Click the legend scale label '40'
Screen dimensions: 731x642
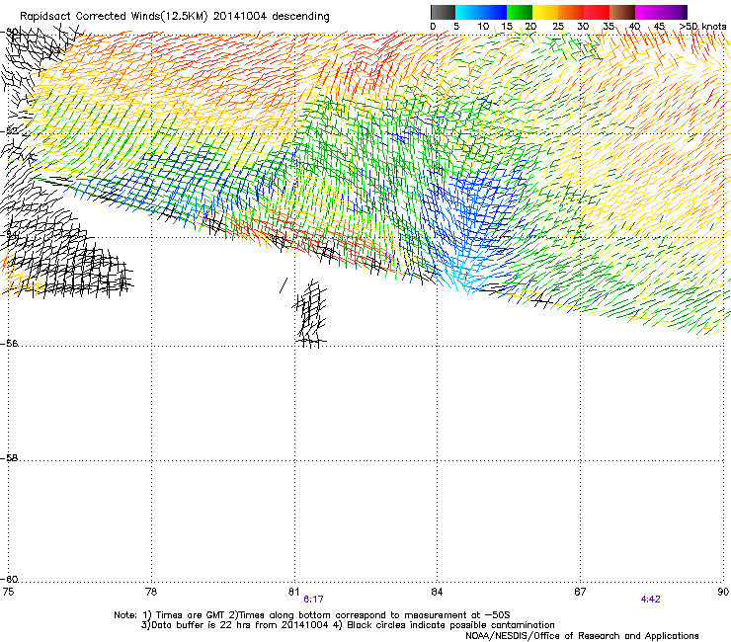(634, 27)
